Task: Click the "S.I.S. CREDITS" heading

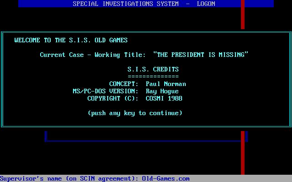Action: tap(153, 69)
